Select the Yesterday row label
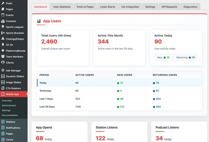Image resolution: width=209 pixels, height=142 pixels. point(45,91)
